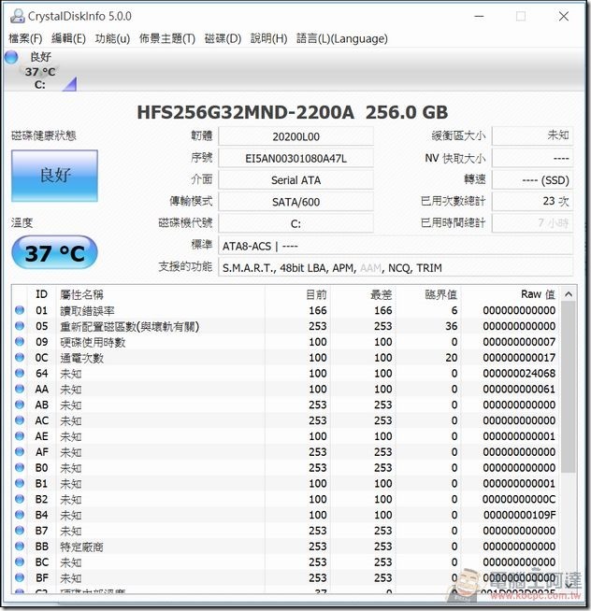Minimize the CrystalDiskInfo window
This screenshot has width=591, height=611.
pos(479,17)
